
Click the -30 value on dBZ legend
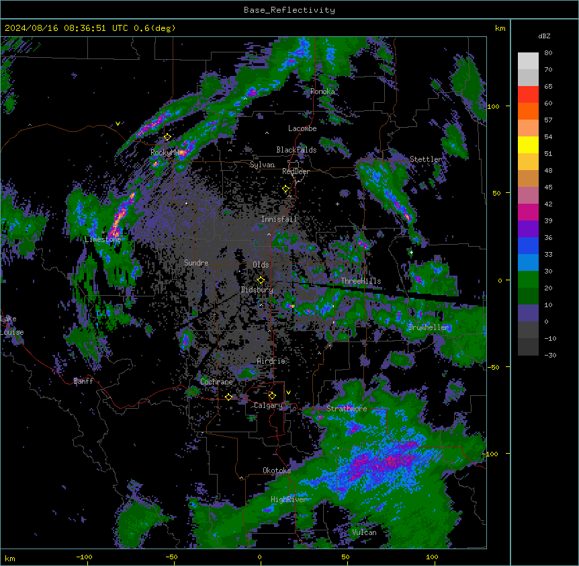pyautogui.click(x=550, y=355)
